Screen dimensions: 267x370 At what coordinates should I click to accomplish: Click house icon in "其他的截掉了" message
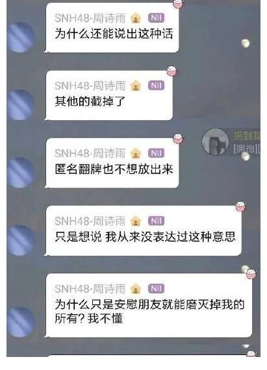136,86
